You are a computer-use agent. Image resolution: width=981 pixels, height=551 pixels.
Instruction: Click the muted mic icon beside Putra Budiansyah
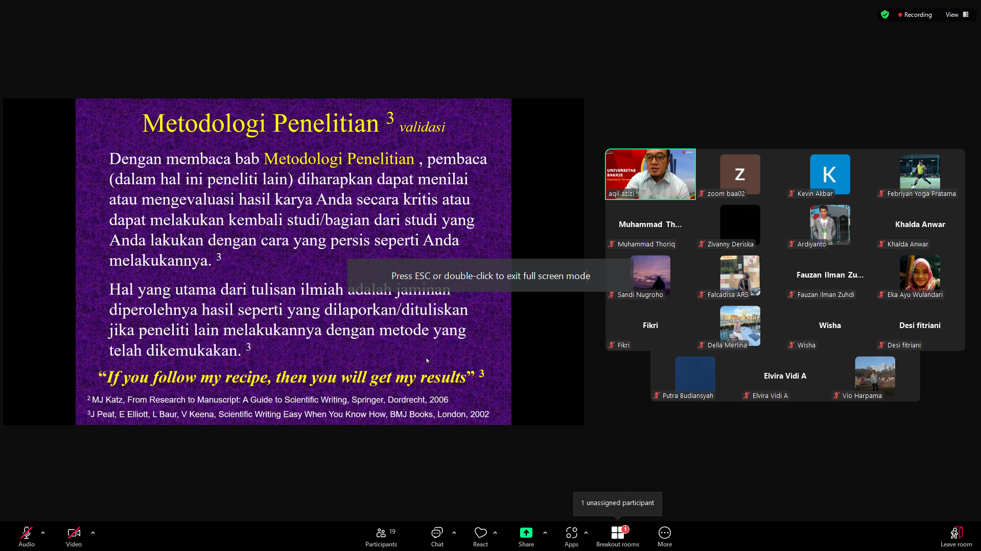[x=657, y=396]
